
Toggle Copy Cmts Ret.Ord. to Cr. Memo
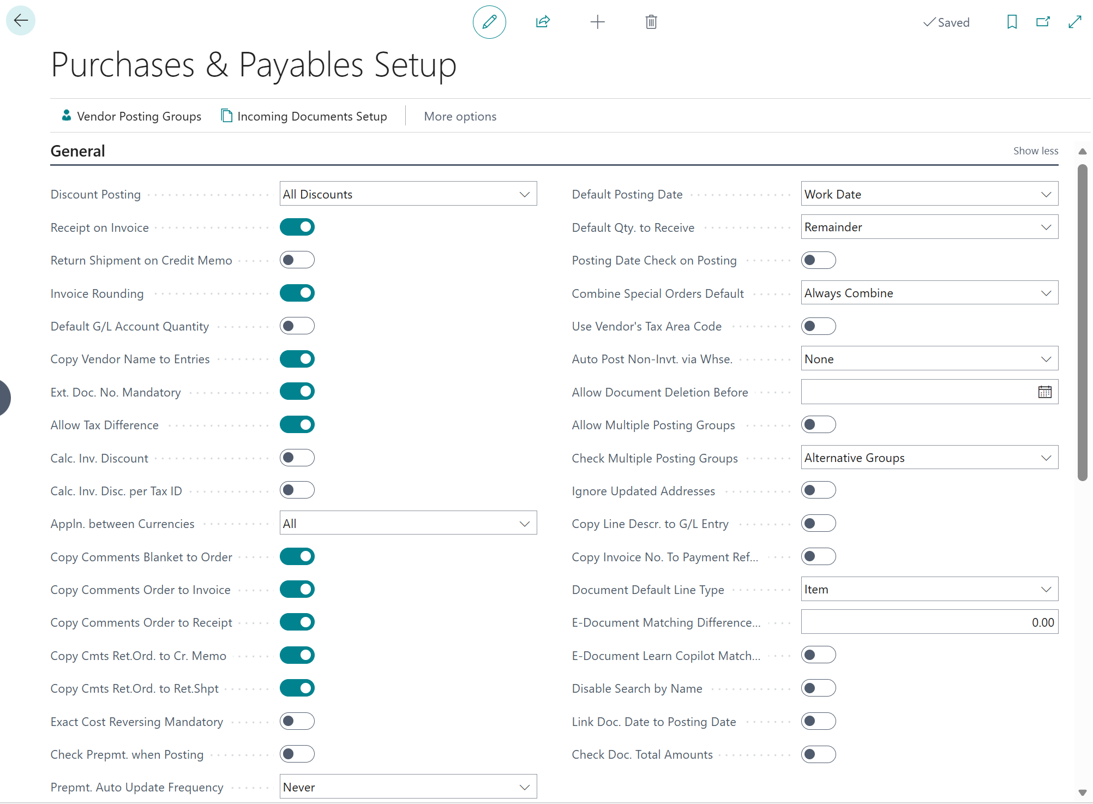click(297, 655)
